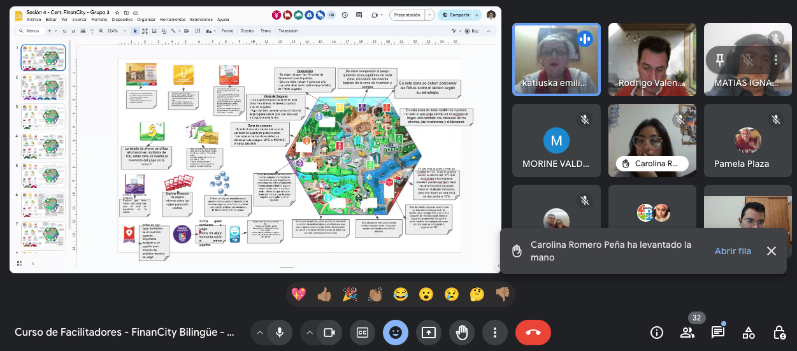Viewport: 797px width, 351px height.
Task: Click Transición in the Slides toolbar
Action: click(x=288, y=31)
